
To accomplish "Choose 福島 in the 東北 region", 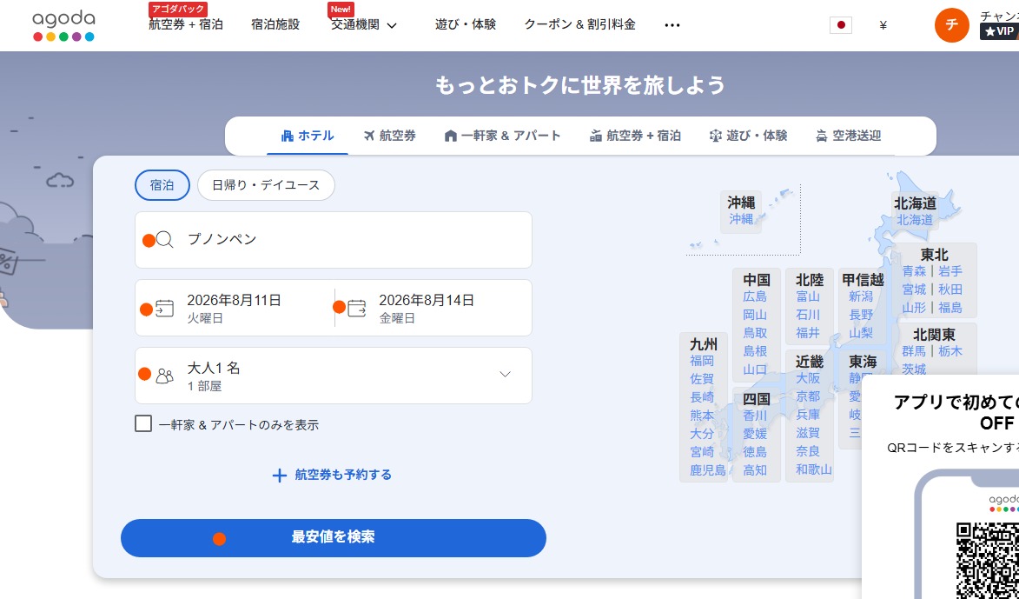I will click(x=950, y=308).
